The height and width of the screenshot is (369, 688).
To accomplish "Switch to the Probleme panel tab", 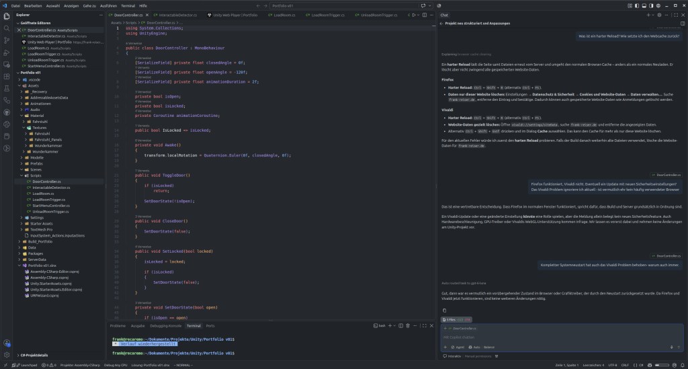I will (x=118, y=325).
